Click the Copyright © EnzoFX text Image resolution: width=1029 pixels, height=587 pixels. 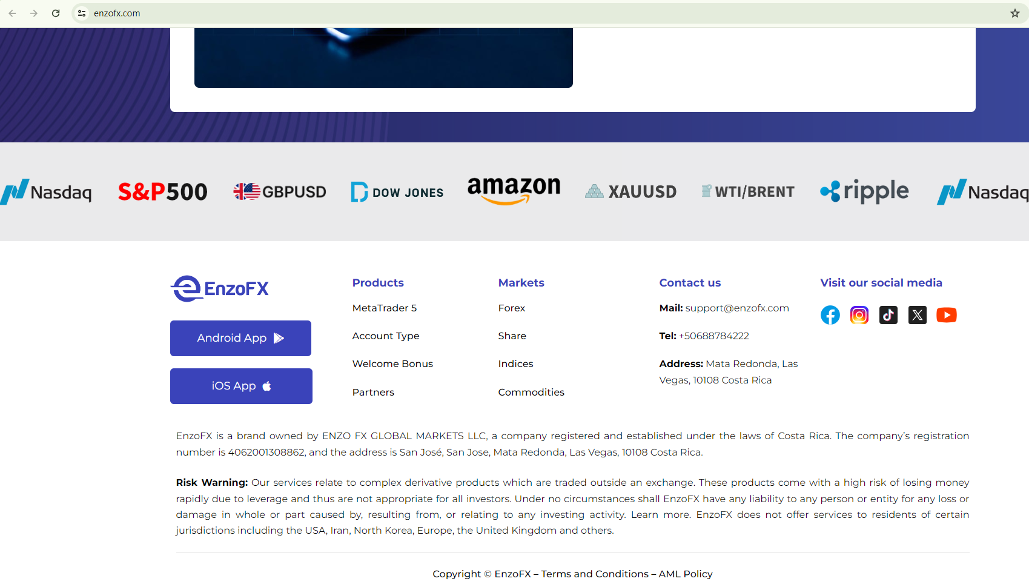481,574
